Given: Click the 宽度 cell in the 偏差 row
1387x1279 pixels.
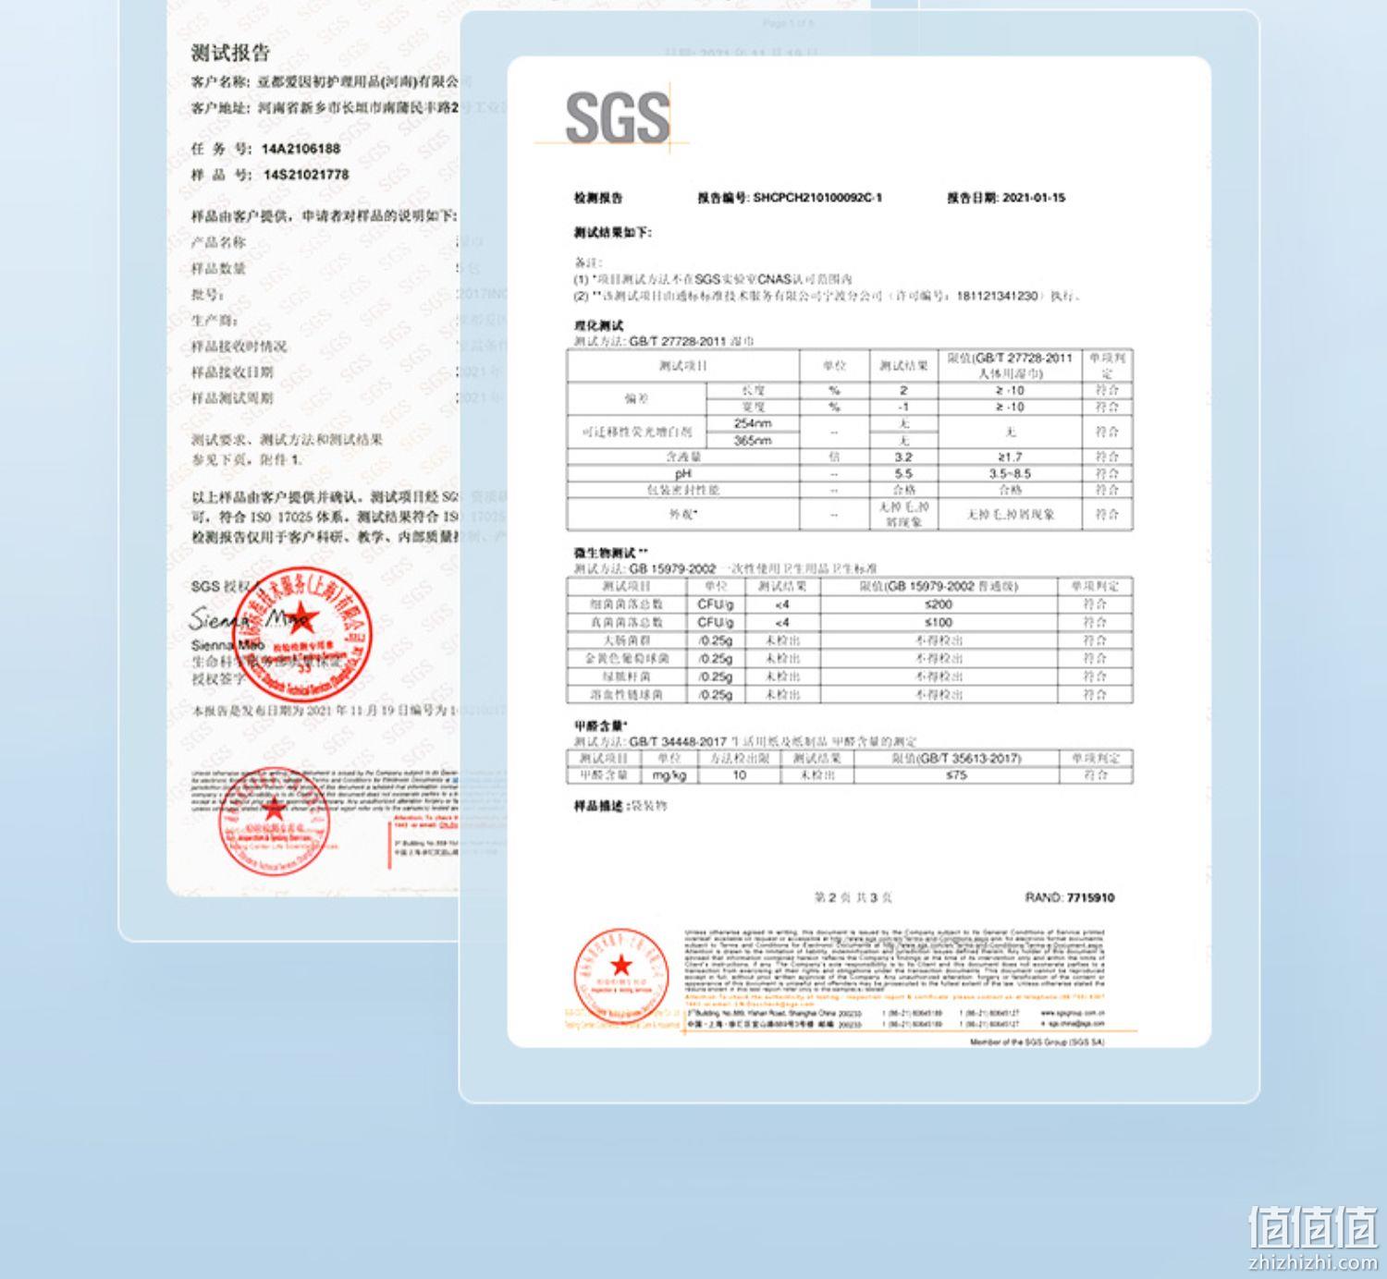Looking at the screenshot, I should point(753,407).
